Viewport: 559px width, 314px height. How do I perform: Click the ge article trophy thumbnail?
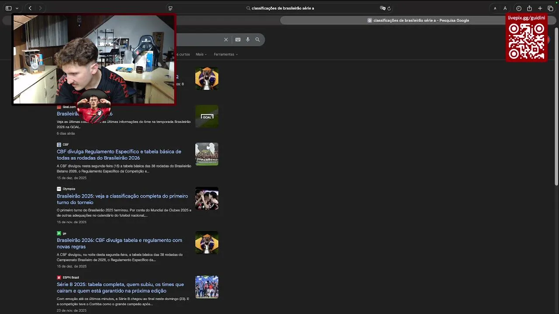[207, 242]
